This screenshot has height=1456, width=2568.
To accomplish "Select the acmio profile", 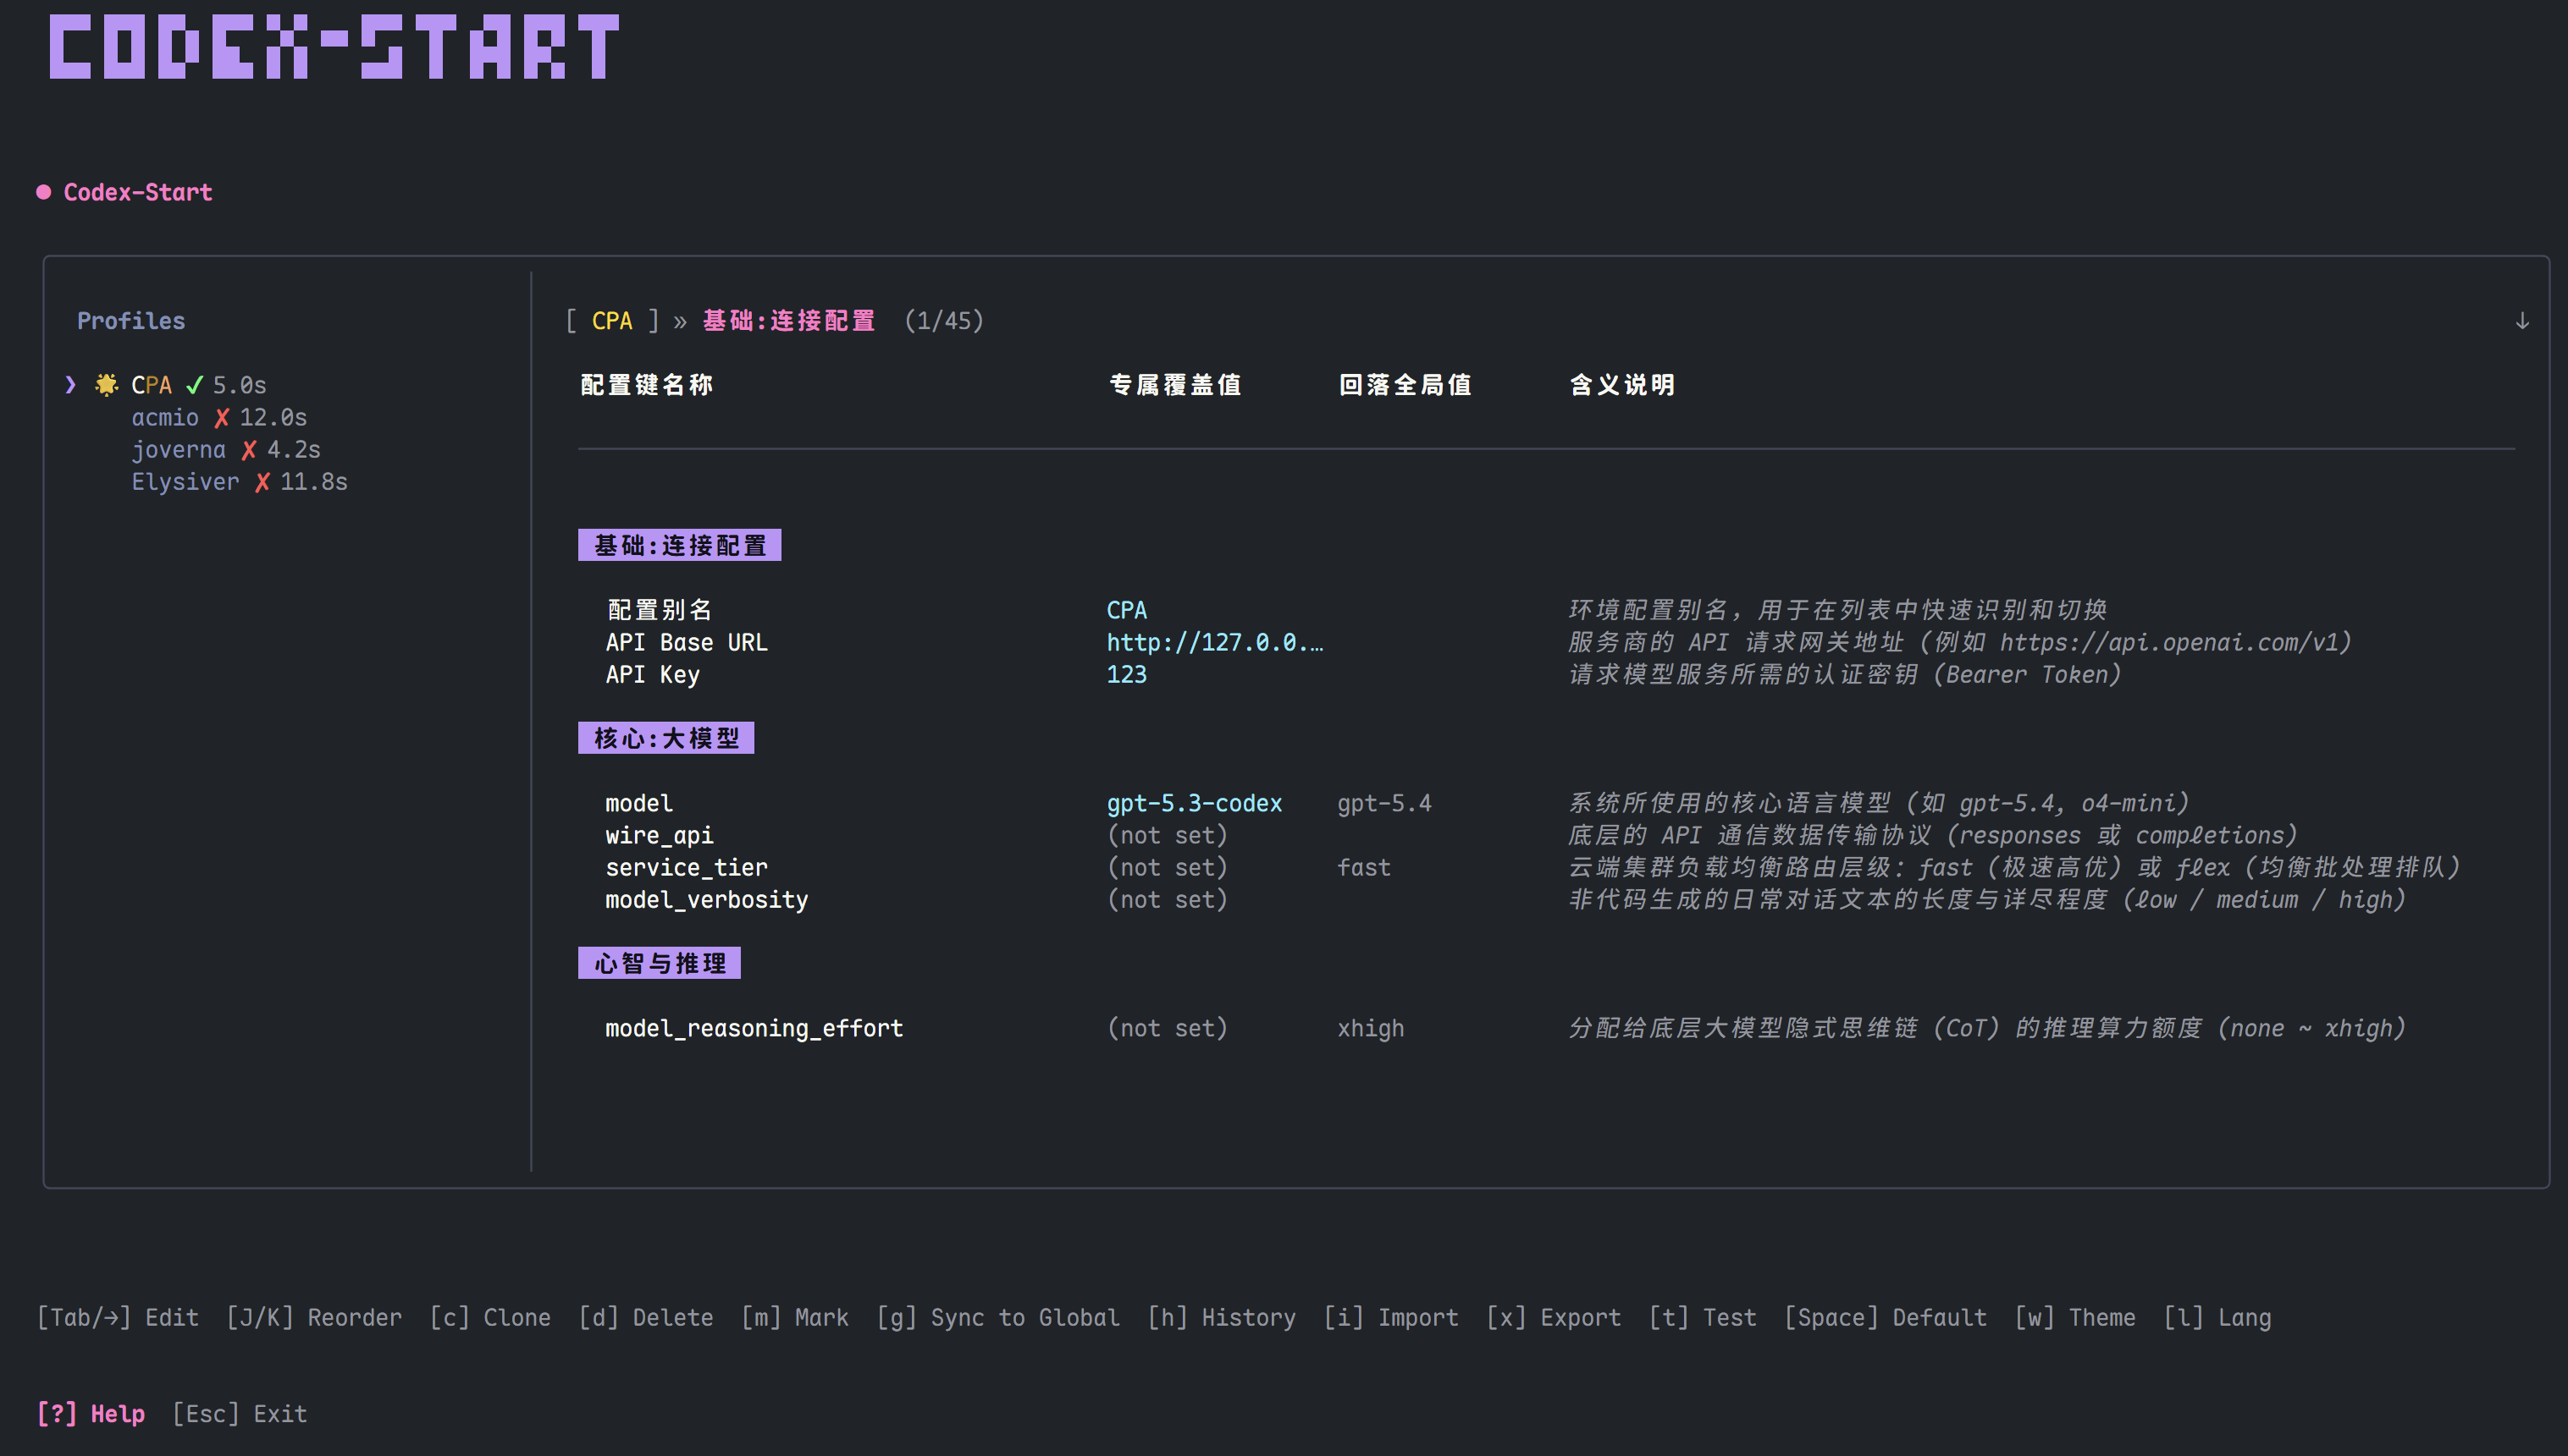I will click(165, 418).
